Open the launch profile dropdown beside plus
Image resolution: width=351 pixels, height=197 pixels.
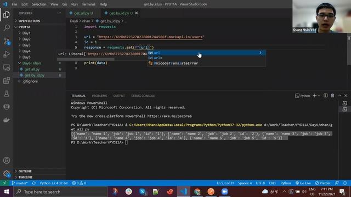[x=319, y=96]
